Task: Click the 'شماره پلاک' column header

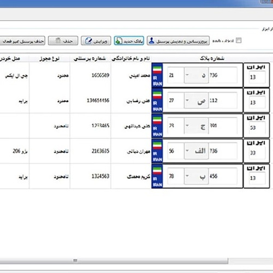Action: 212,58
